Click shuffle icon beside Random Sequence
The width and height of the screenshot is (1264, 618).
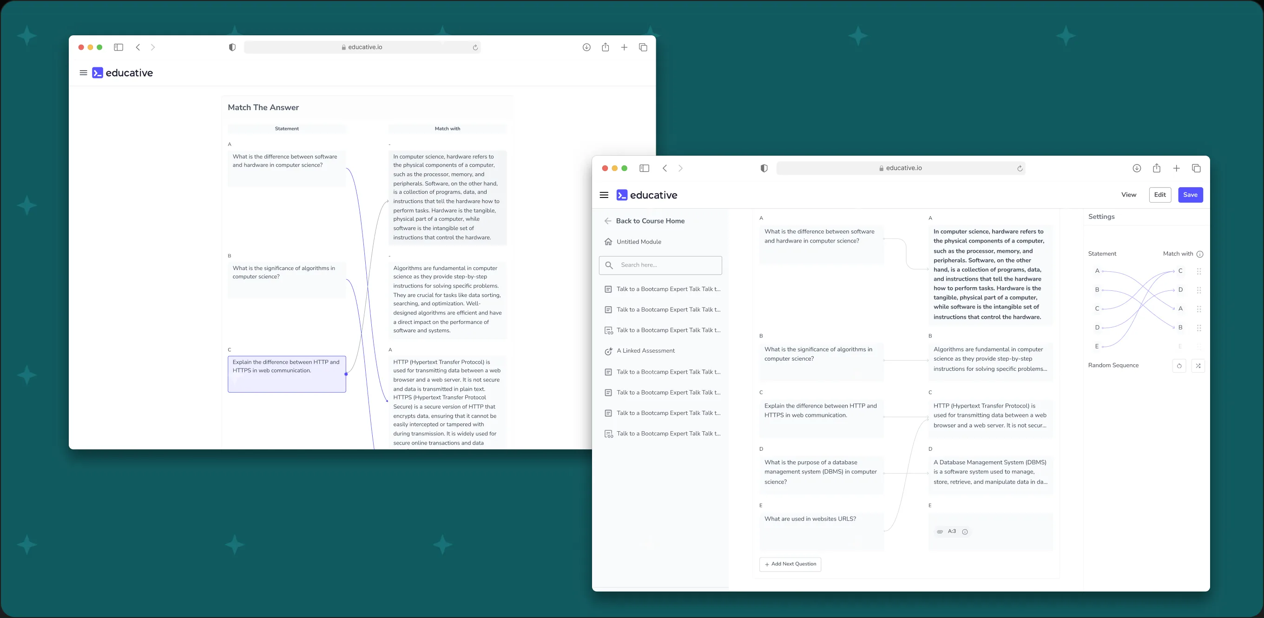1198,366
